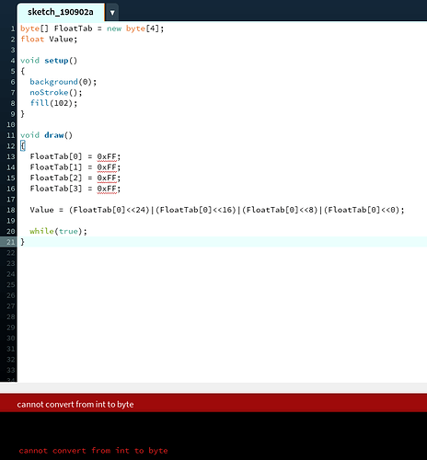Click the 'float Value;' line

coord(49,40)
